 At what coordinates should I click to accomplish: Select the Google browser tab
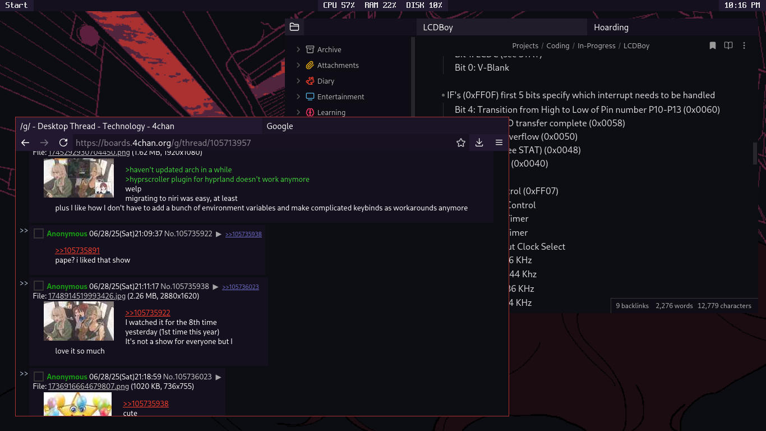[x=385, y=126]
